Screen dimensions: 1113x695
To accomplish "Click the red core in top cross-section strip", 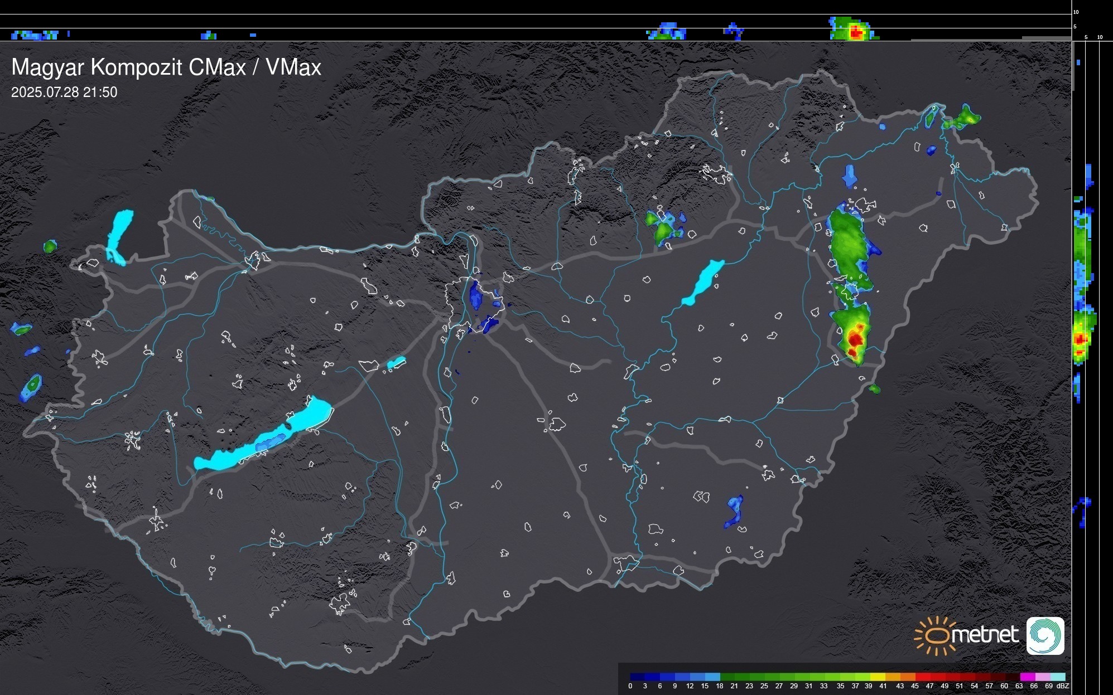I will click(x=856, y=32).
